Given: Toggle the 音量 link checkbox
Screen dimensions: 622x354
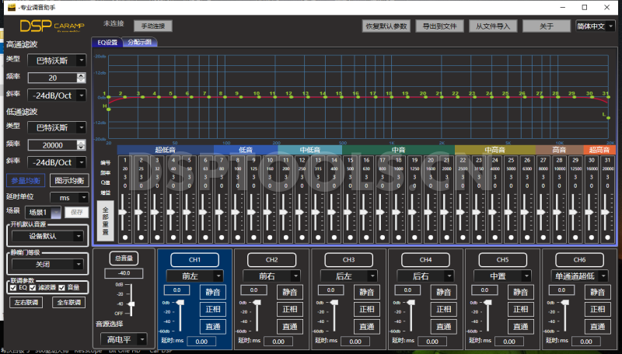Looking at the screenshot, I should coord(61,288).
